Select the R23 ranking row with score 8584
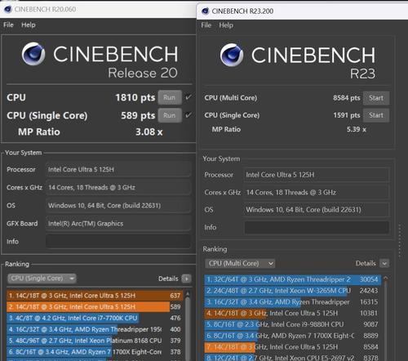408x361 pixels. point(292,347)
